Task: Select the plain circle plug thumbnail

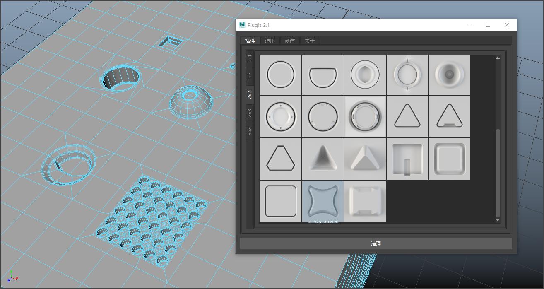Action: click(x=281, y=75)
